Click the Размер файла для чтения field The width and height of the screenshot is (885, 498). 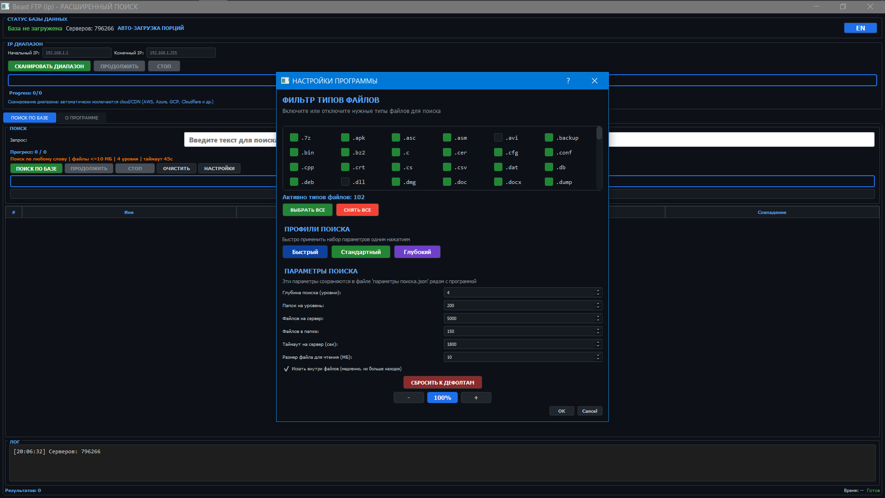click(523, 357)
